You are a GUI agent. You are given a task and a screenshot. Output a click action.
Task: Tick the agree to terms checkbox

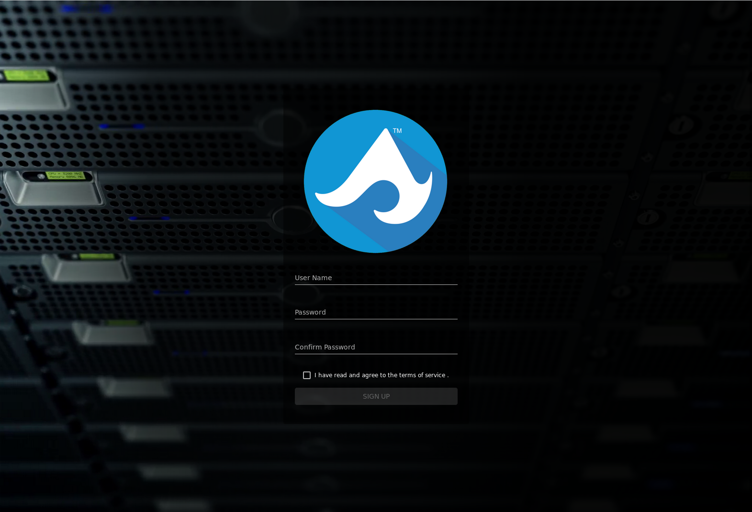coord(307,375)
